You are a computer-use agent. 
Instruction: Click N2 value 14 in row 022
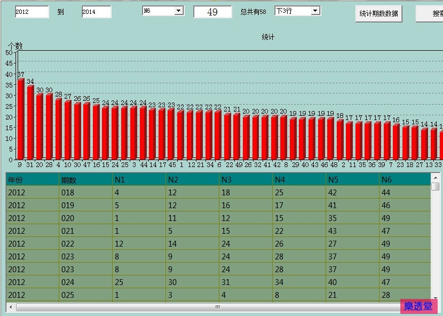click(x=192, y=243)
